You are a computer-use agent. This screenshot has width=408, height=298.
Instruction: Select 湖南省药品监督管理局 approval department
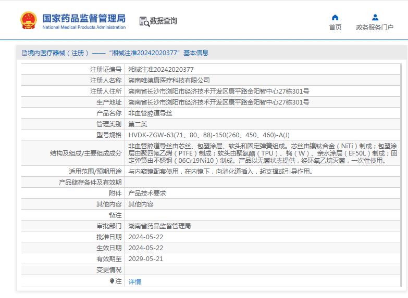[x=159, y=226]
